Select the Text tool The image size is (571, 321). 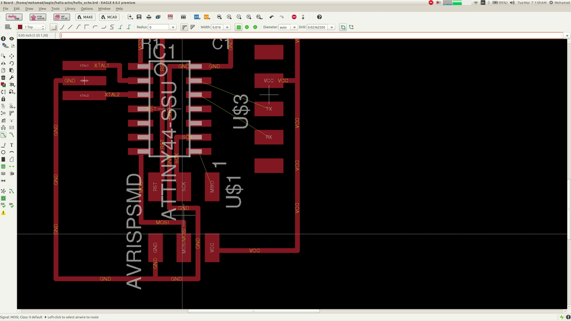(x=12, y=145)
